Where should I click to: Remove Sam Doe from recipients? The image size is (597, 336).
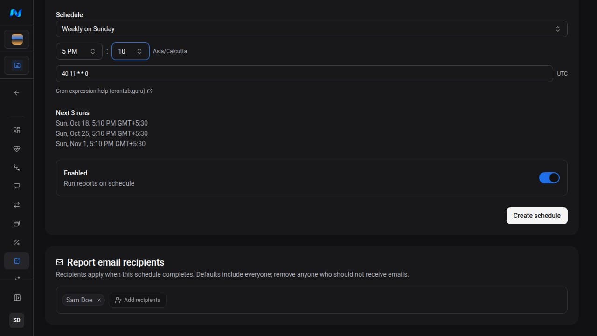tap(99, 300)
